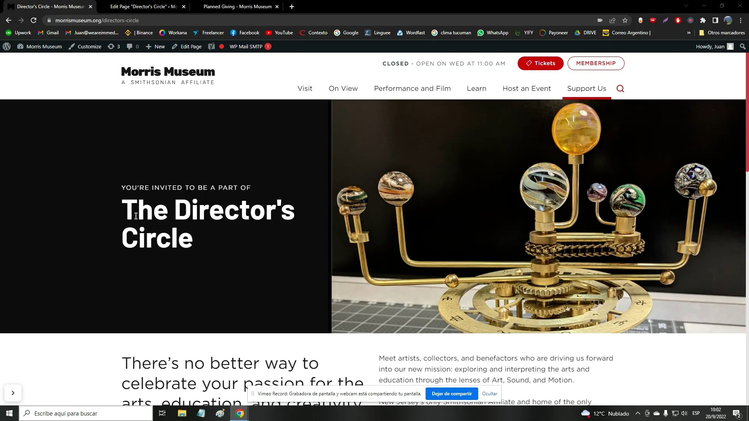Click the share page icon in address bar
This screenshot has height=421, width=749.
pyautogui.click(x=612, y=20)
